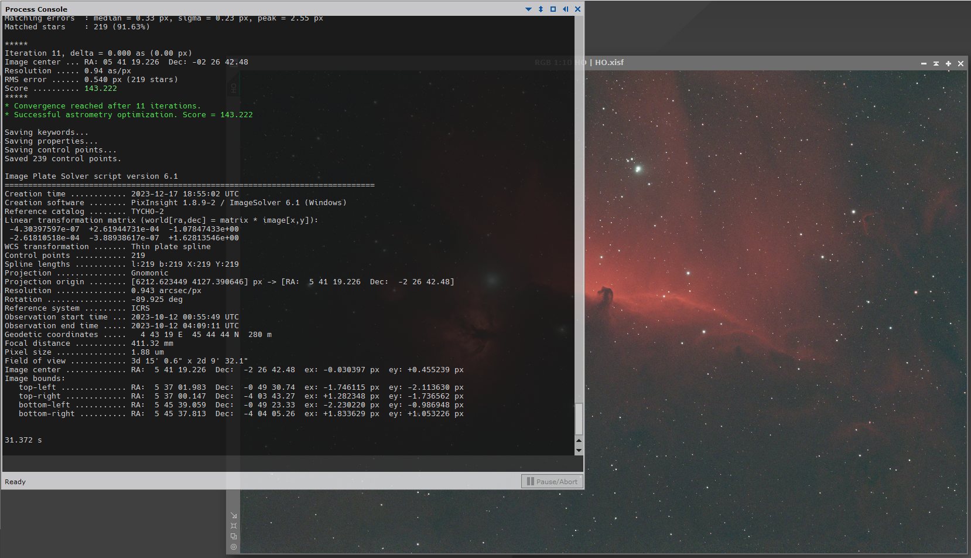The image size is (971, 558).
Task: Shade the HO.xisf image window
Action: [936, 63]
